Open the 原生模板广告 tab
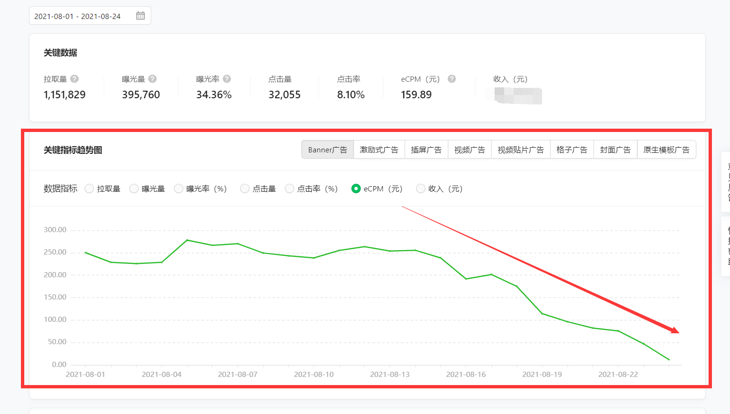Screen dimensions: 730x414 click(666, 150)
